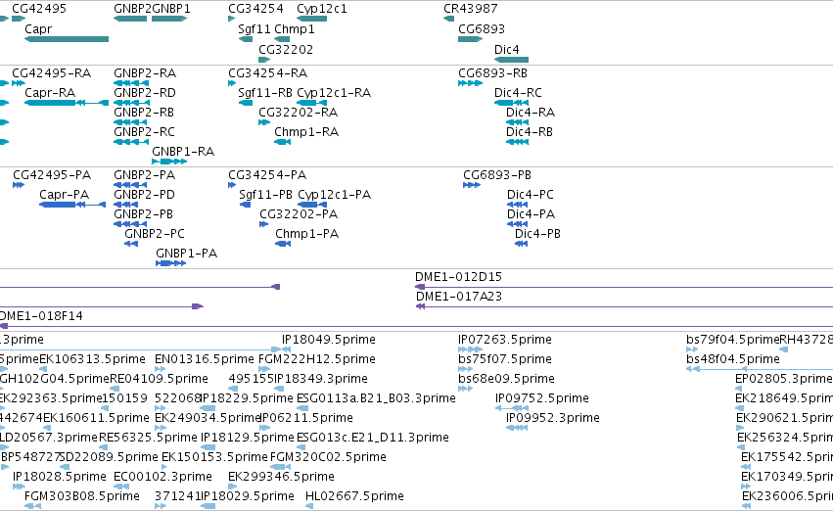The height and width of the screenshot is (511, 833).
Task: Click the CG34254-RA transcript label
Action: coord(268,73)
